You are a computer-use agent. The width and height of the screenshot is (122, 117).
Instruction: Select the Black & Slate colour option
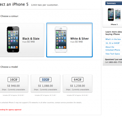pos(22,40)
